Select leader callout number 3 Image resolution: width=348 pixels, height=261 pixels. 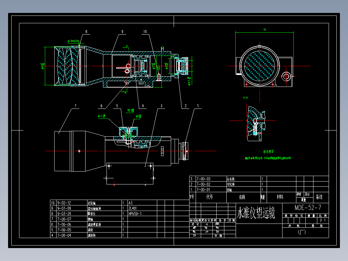pos(161,106)
